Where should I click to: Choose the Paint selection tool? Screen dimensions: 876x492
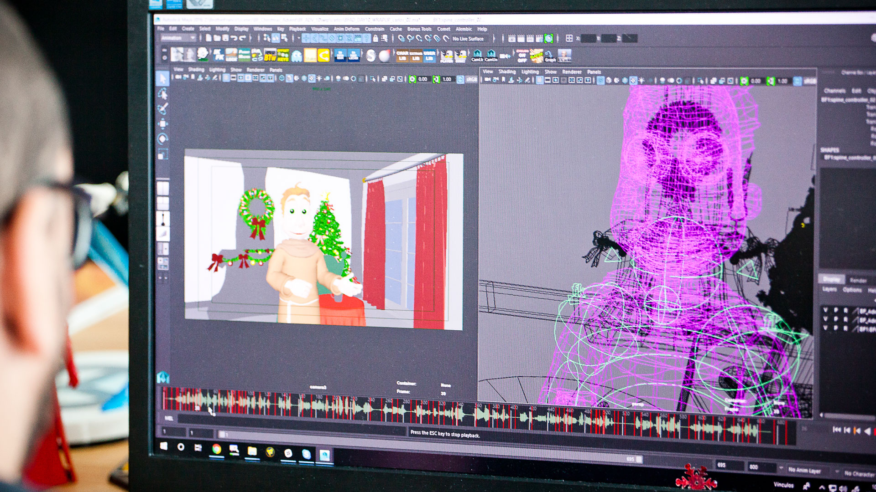tap(162, 108)
